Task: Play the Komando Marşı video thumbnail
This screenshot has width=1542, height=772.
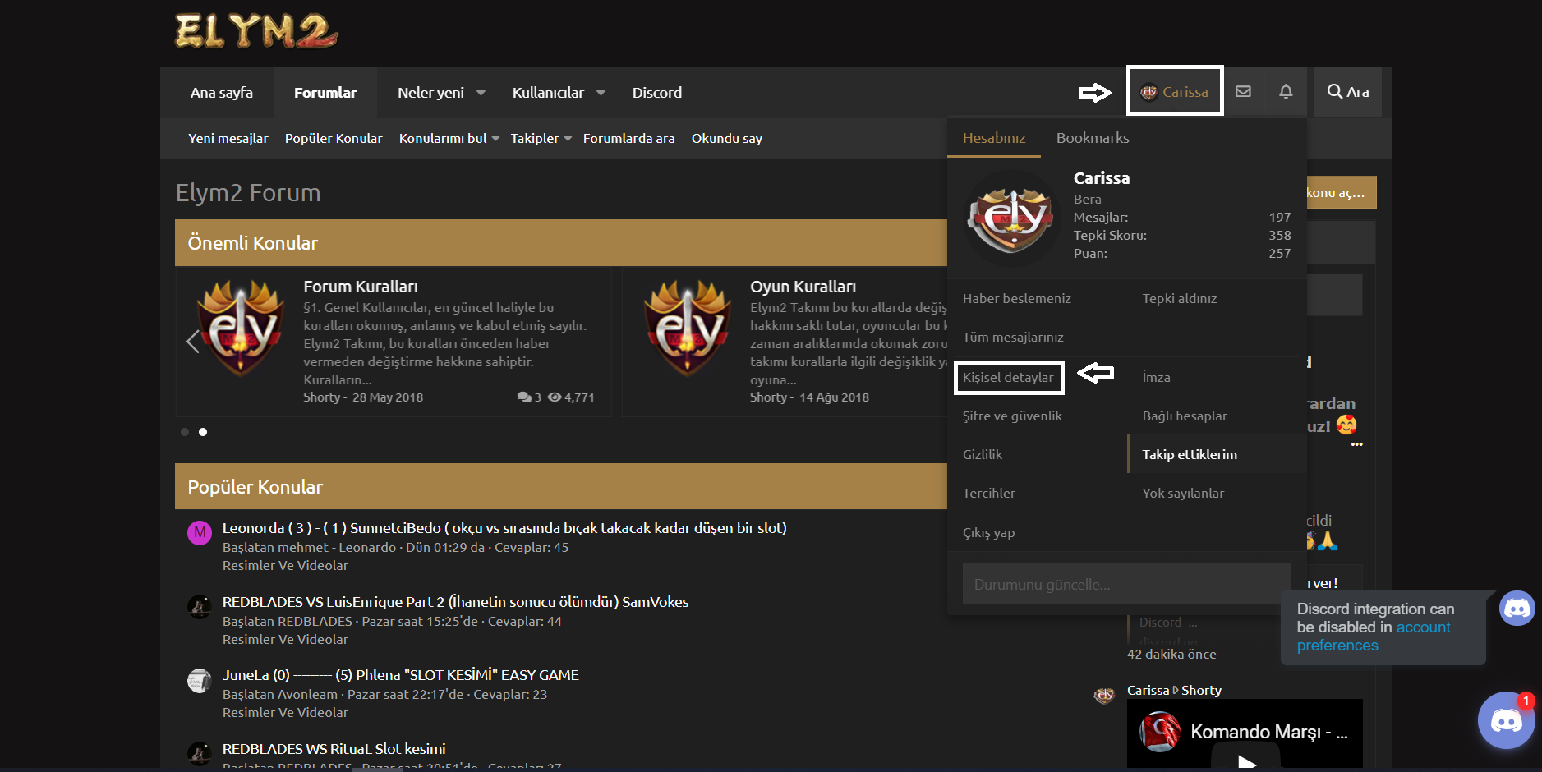Action: tap(1246, 761)
